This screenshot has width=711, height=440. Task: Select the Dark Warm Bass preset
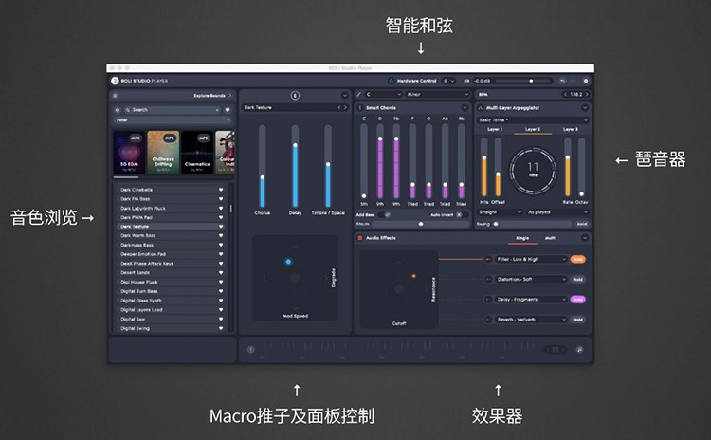(x=139, y=234)
